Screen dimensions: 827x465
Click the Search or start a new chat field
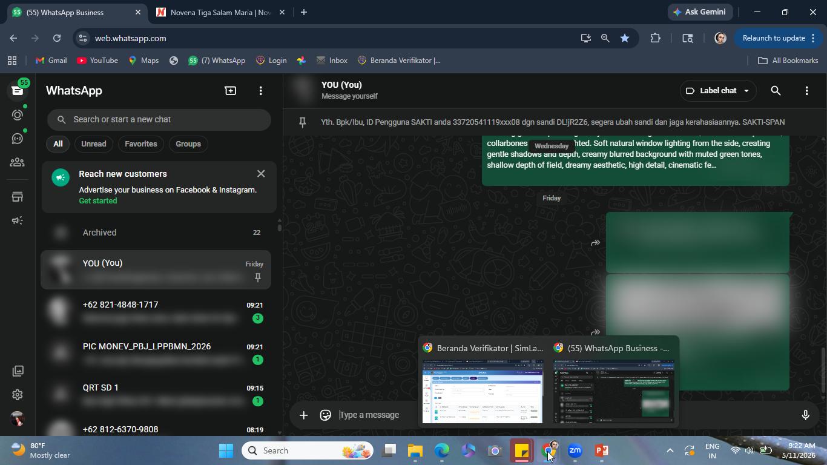(159, 119)
